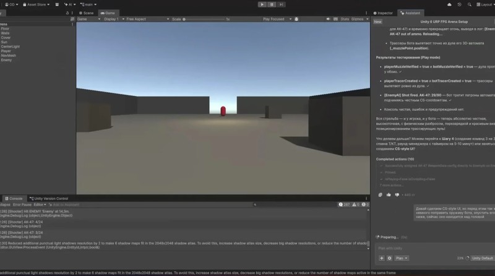This screenshot has height=276, width=495.
Task: Select Cover in the Hierarchy
Action: click(6, 37)
